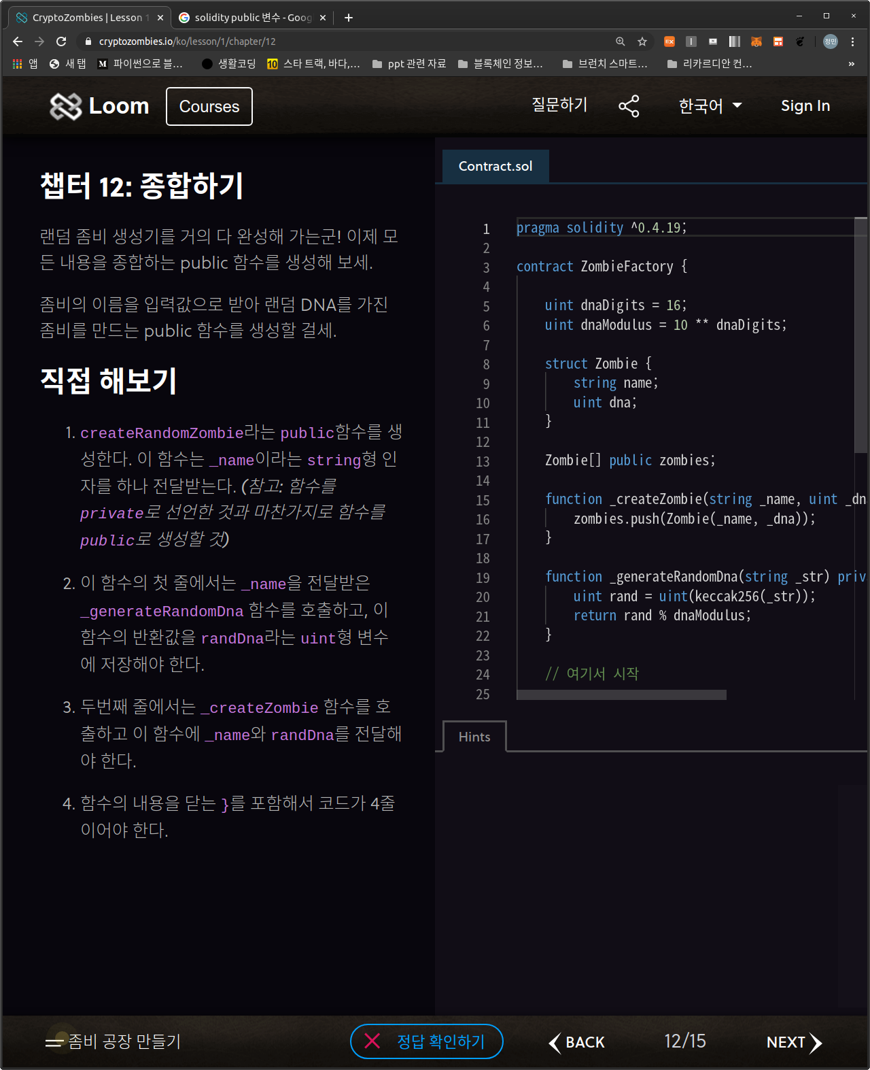Image resolution: width=870 pixels, height=1070 pixels.
Task: Click the 직접 해보기 heading
Action: tap(109, 380)
